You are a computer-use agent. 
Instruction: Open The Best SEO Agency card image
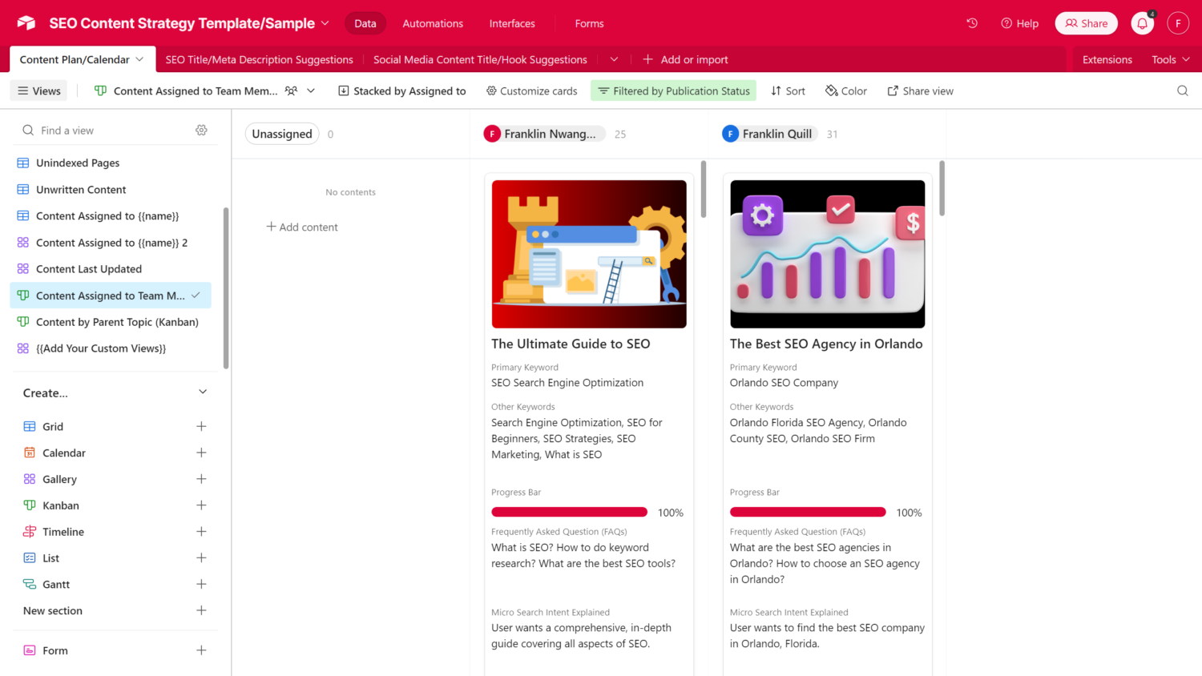(x=827, y=254)
